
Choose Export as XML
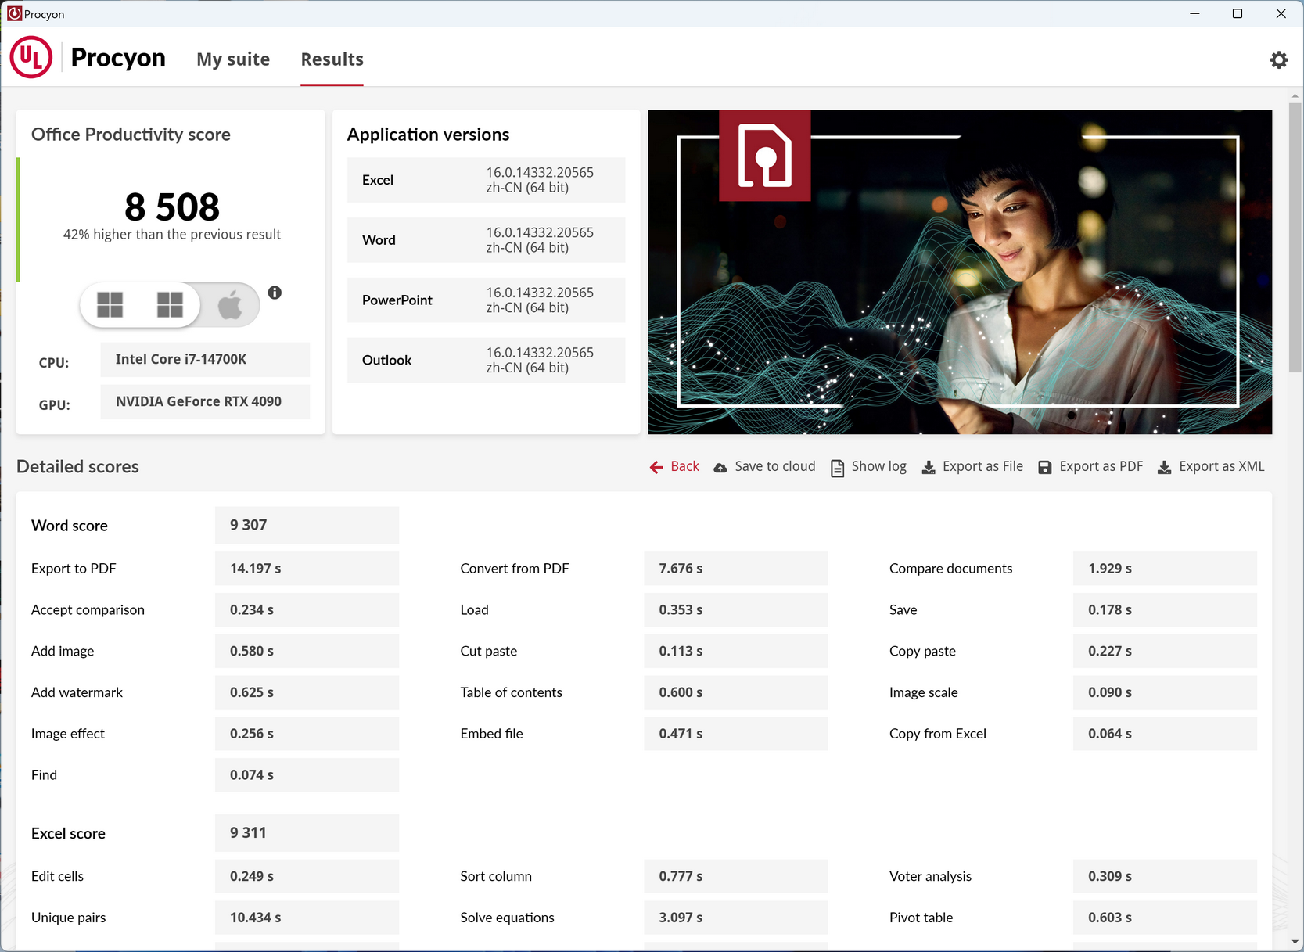pyautogui.click(x=1221, y=466)
